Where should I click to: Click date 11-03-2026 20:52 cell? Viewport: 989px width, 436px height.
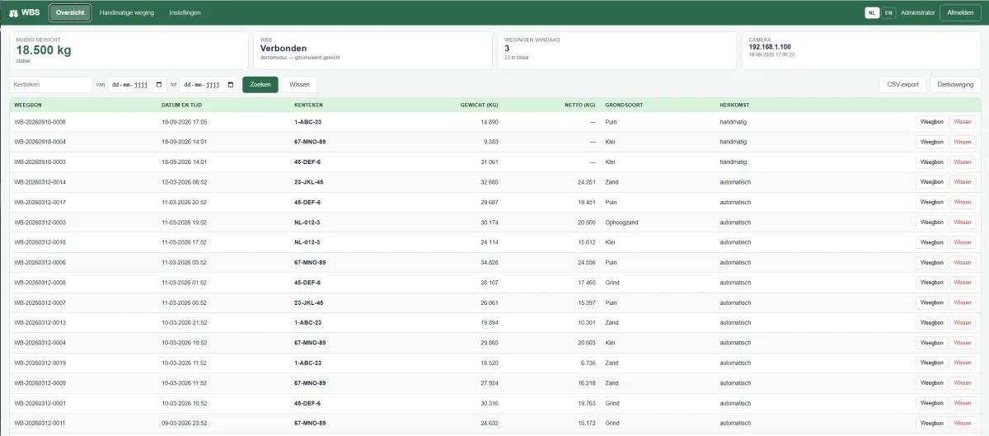tap(185, 202)
